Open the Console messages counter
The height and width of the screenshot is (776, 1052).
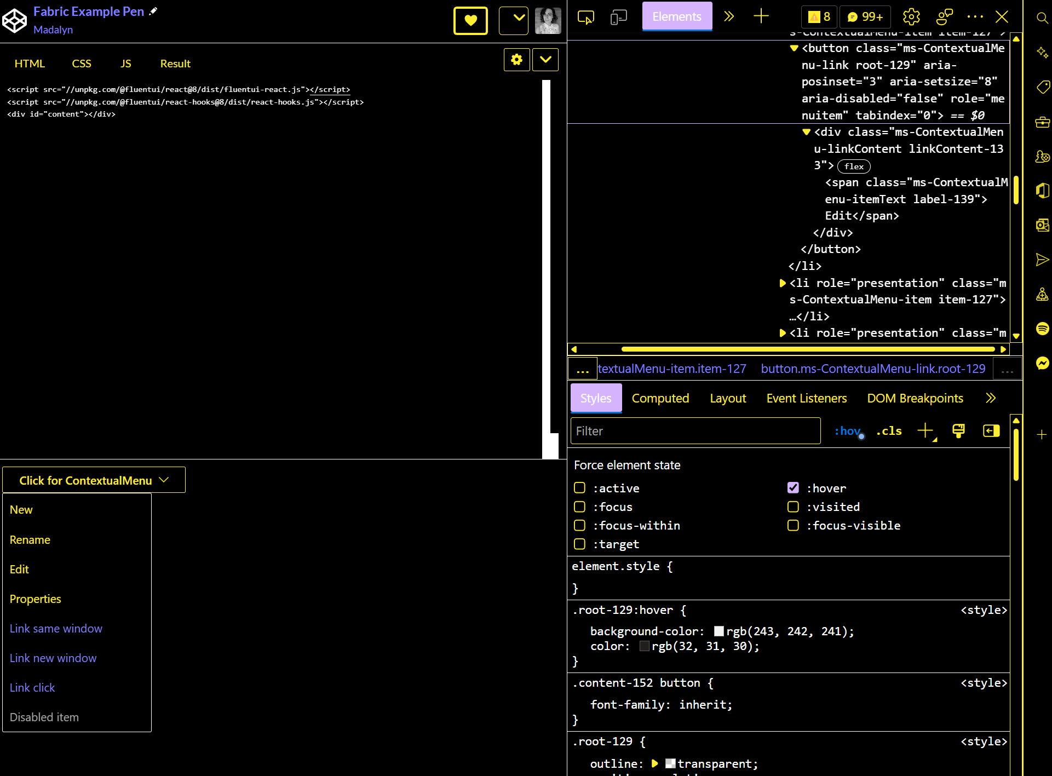coord(864,17)
